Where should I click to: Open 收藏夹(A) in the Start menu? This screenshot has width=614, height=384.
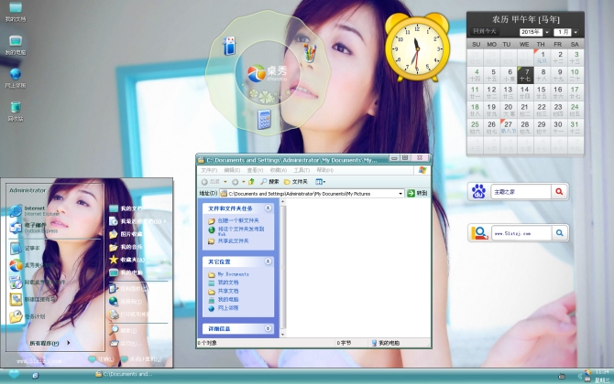tap(127, 260)
